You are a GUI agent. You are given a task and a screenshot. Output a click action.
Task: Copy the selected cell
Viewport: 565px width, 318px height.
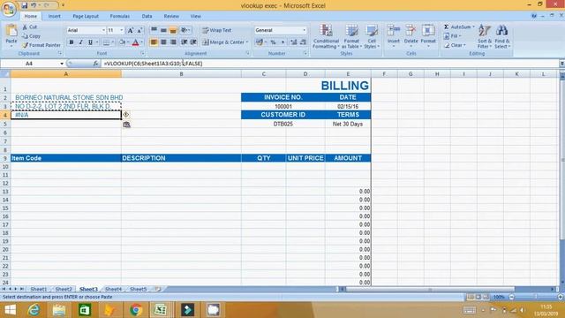(x=32, y=36)
